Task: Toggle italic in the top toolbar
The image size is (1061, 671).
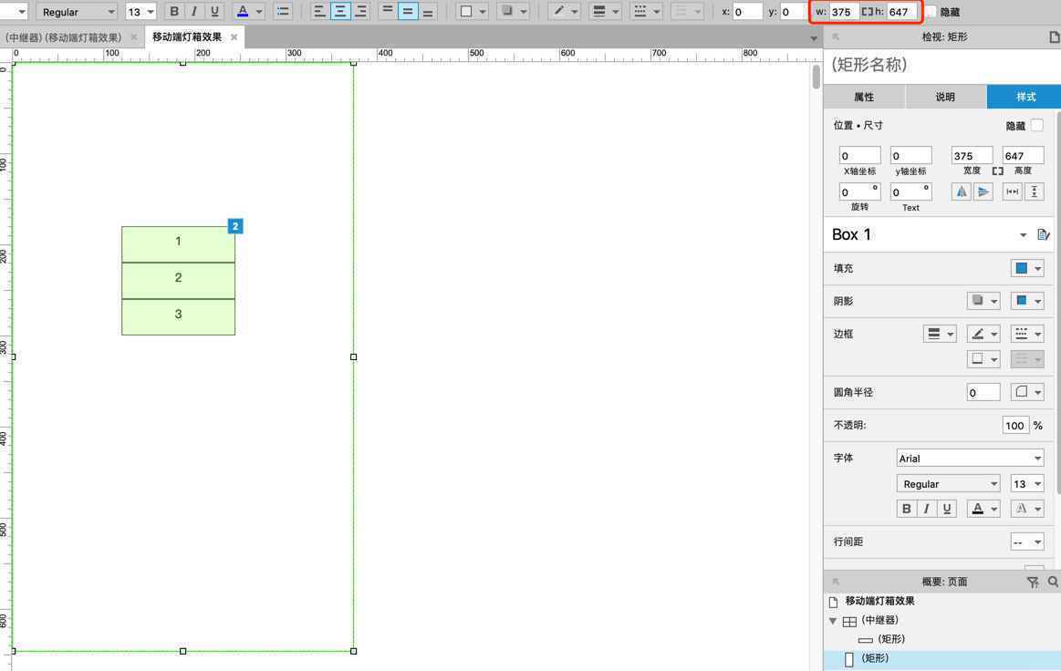Action: [x=194, y=12]
